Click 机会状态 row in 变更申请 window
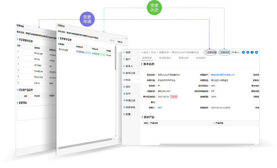277x168 pixels. point(37,83)
